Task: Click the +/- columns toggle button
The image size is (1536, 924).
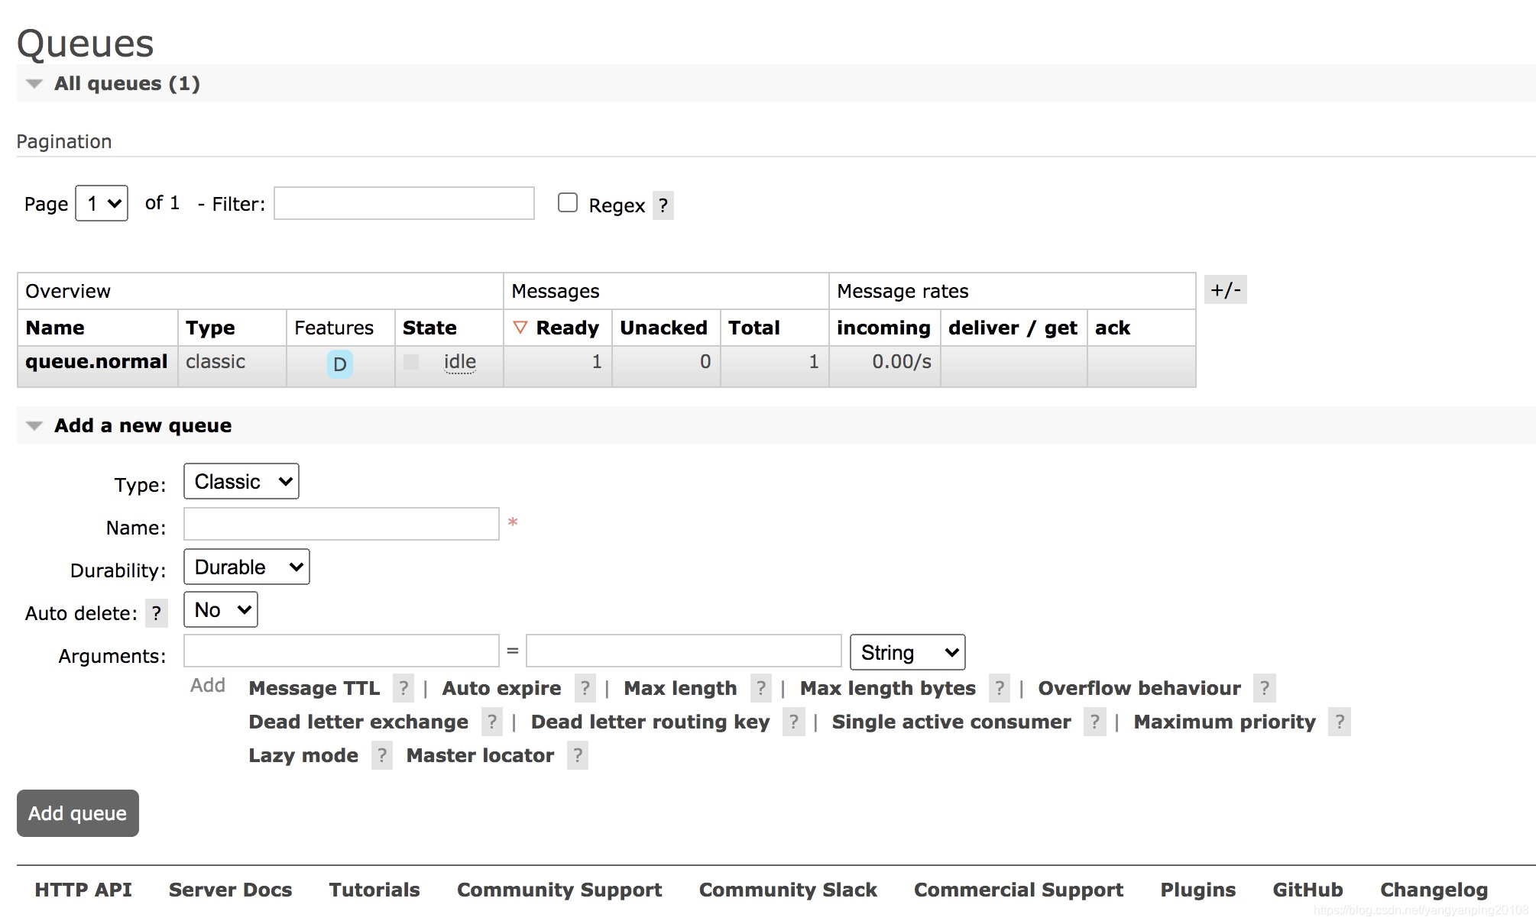Action: pyautogui.click(x=1226, y=289)
